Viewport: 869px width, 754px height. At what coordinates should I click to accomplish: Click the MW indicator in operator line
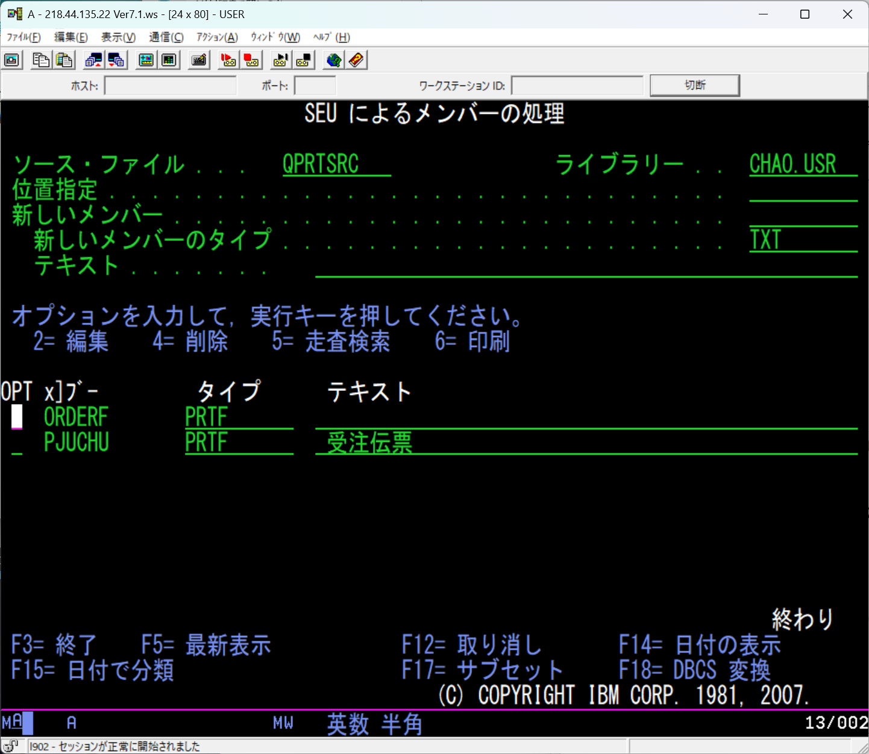[283, 723]
